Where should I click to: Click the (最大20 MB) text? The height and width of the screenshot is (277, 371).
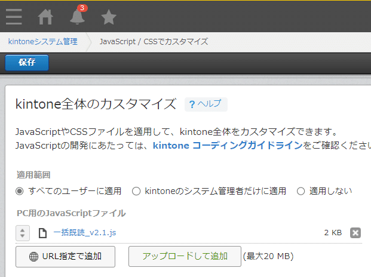click(268, 256)
